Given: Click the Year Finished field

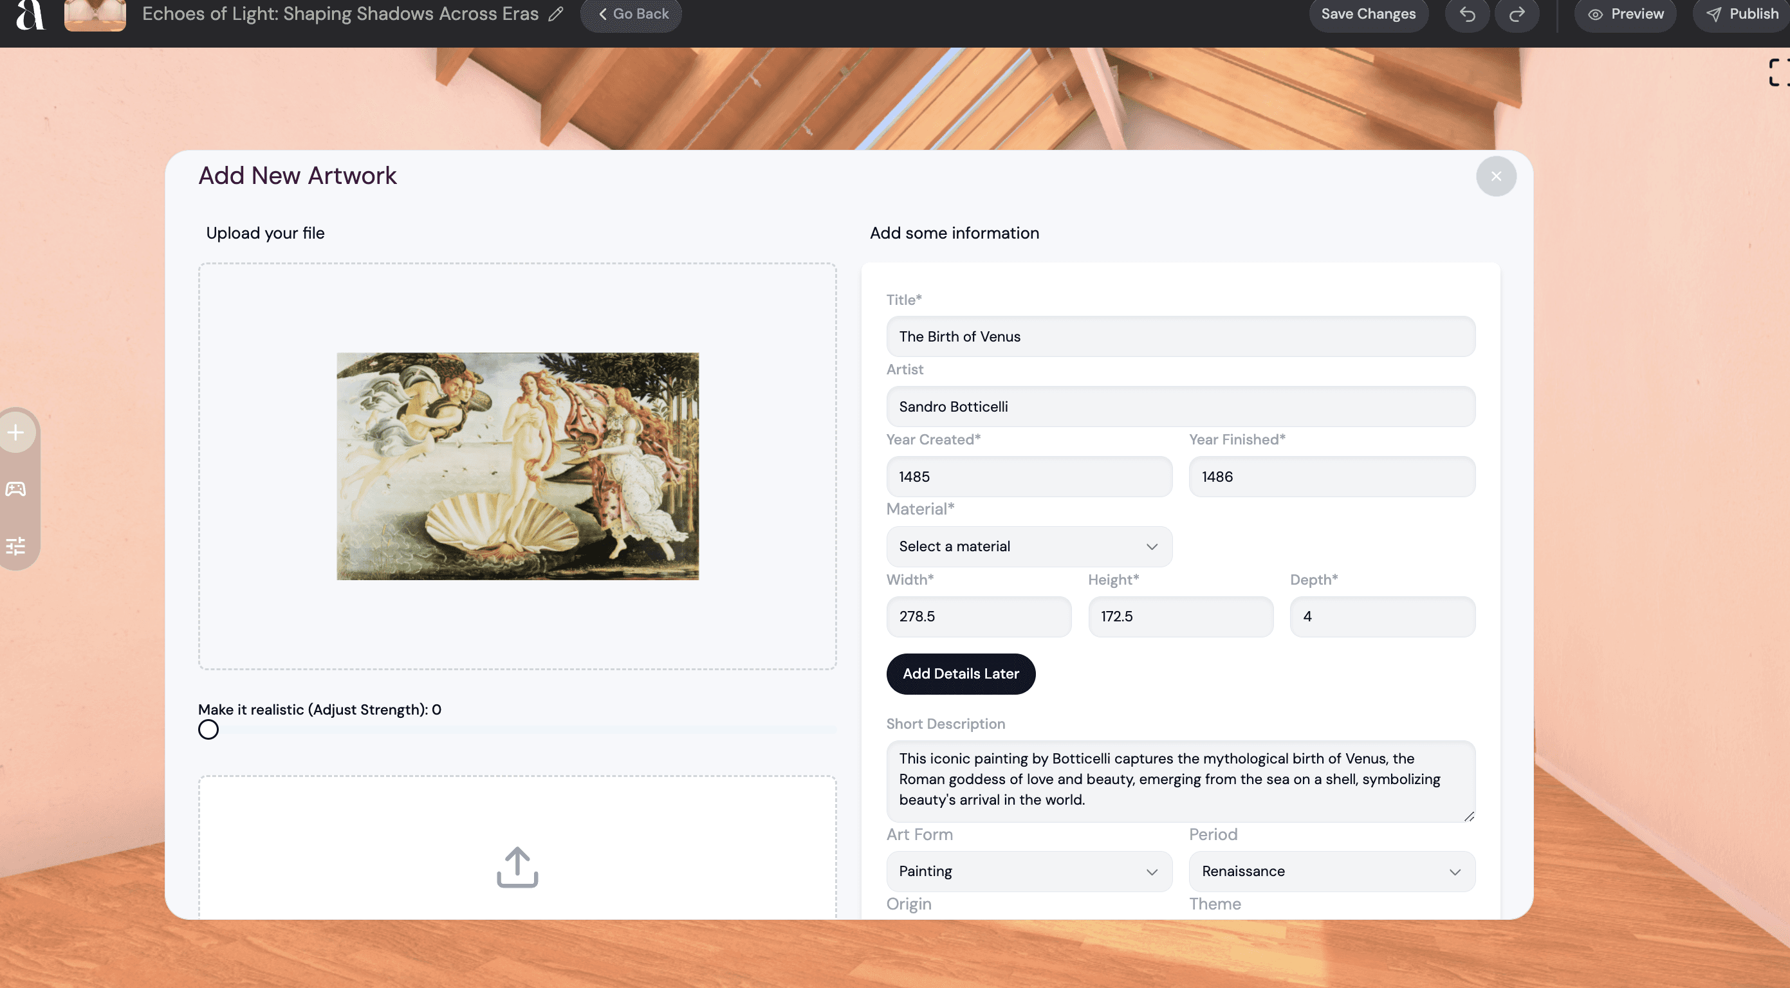Looking at the screenshot, I should pyautogui.click(x=1332, y=477).
